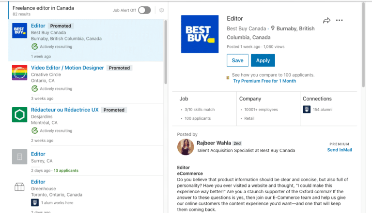
Task: Send InMail to the job poster
Action: tap(340, 150)
